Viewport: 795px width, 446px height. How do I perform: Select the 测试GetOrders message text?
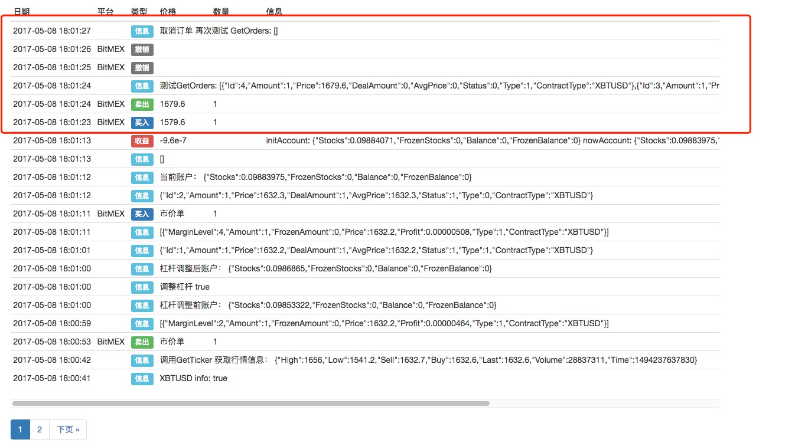(439, 86)
